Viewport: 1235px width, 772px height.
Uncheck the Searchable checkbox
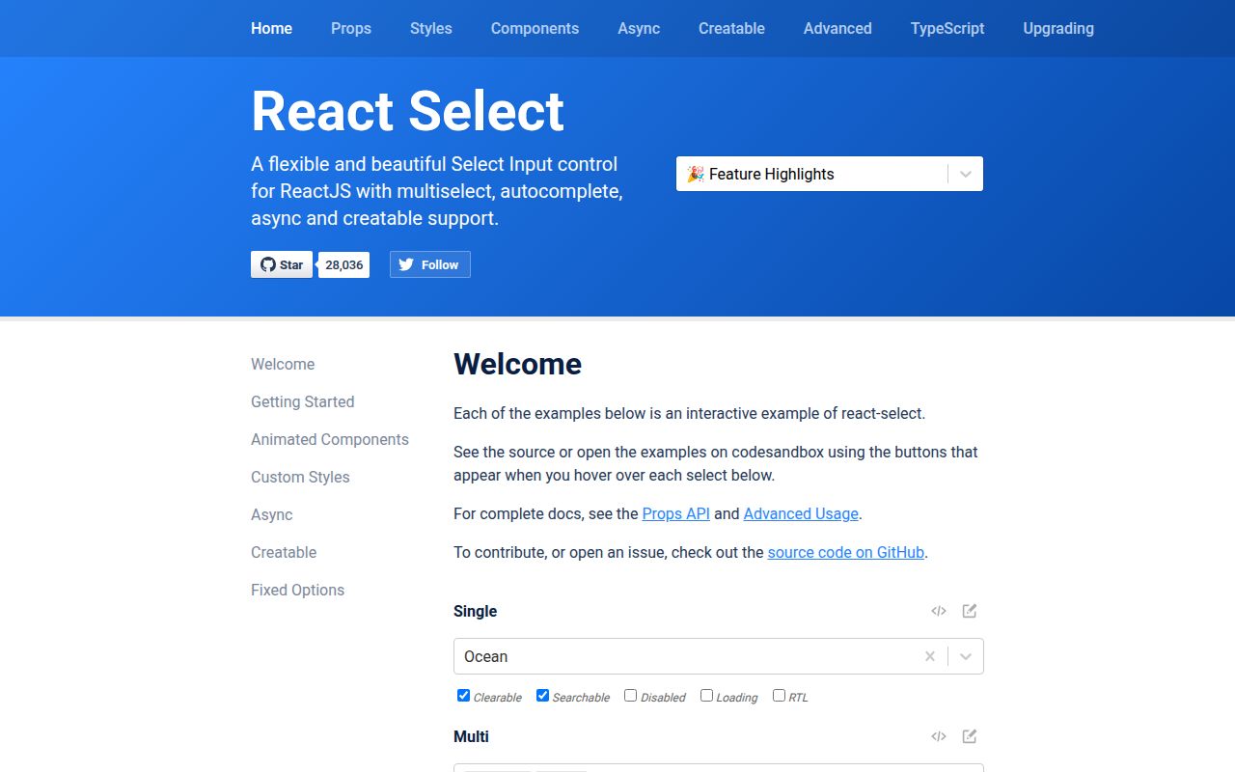[x=542, y=696]
